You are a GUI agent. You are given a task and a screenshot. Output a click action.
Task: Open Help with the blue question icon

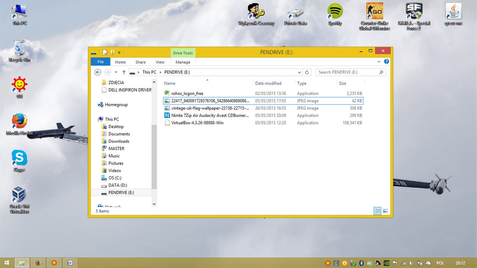click(x=386, y=62)
